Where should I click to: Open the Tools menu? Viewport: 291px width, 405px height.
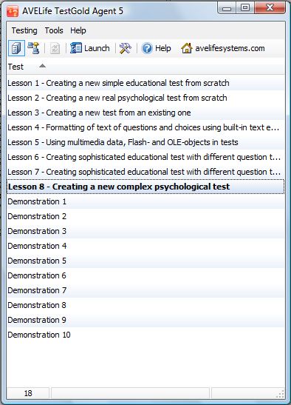click(54, 30)
